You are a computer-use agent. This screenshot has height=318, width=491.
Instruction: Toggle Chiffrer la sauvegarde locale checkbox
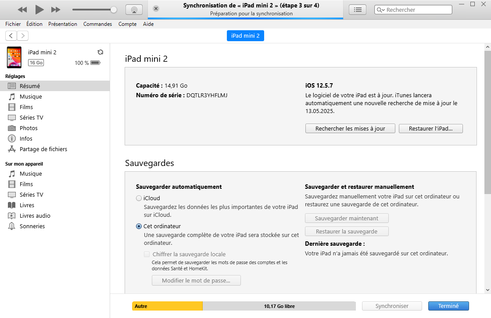(147, 254)
